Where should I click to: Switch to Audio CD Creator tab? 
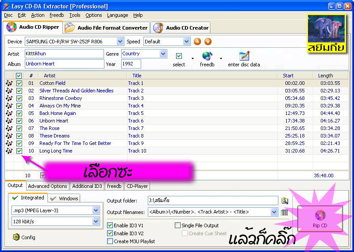point(181,28)
